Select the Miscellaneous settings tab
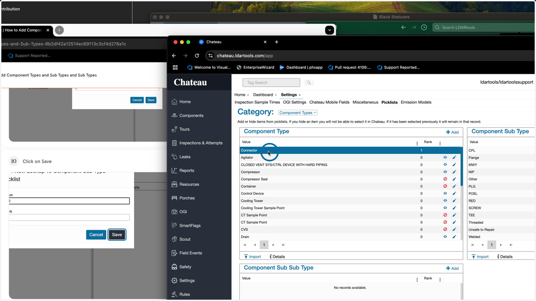This screenshot has height=301, width=536. tap(365, 102)
